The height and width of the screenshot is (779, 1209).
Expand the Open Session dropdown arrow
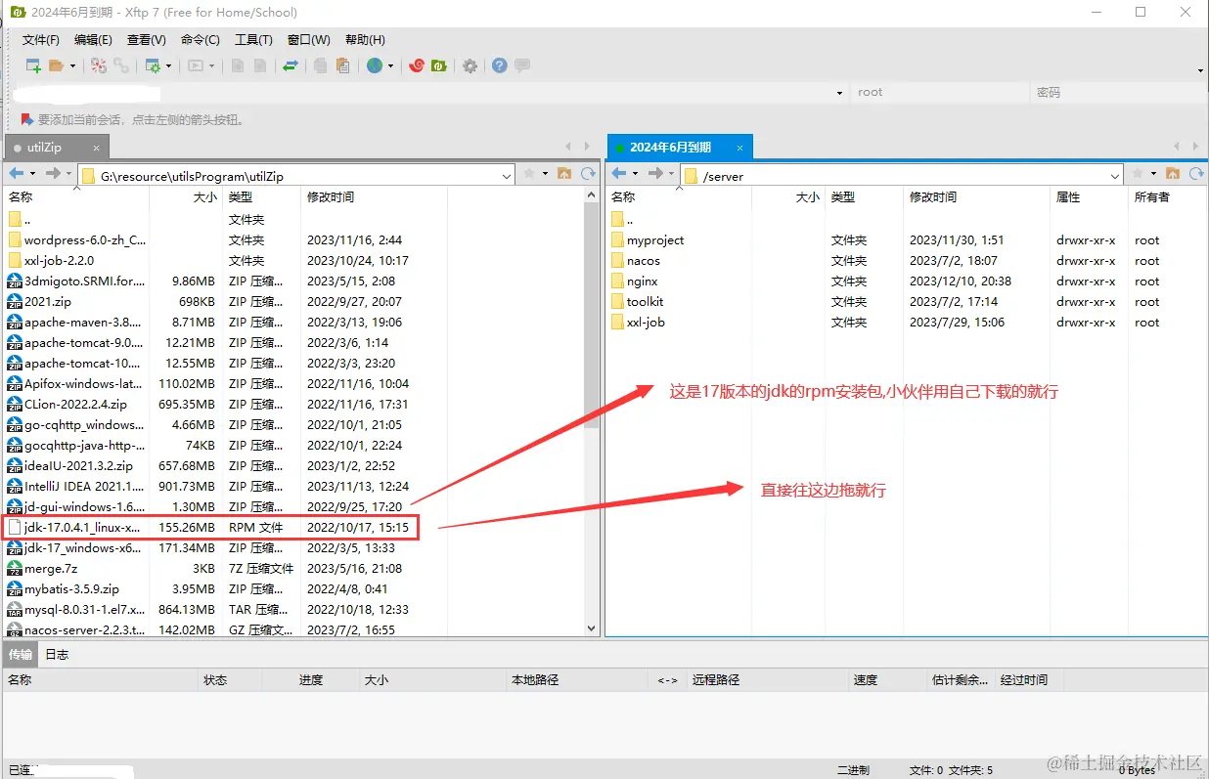71,66
